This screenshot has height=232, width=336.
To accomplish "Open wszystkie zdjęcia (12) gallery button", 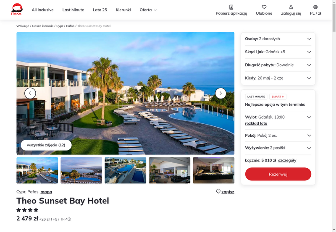I will pyautogui.click(x=46, y=145).
